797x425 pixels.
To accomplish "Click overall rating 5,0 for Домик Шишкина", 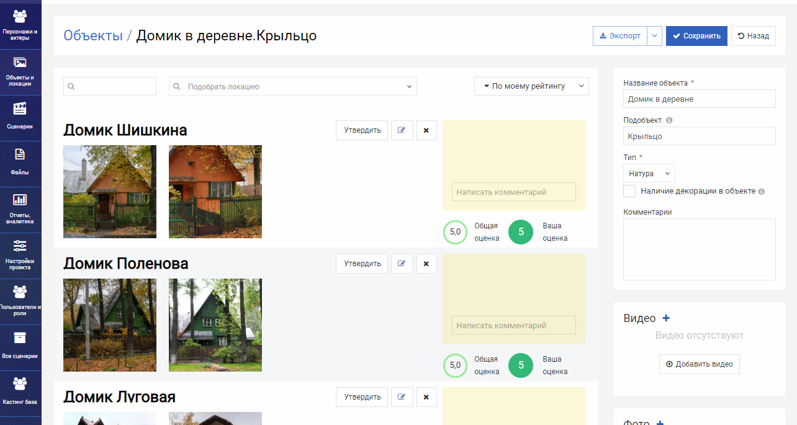I will (x=455, y=232).
